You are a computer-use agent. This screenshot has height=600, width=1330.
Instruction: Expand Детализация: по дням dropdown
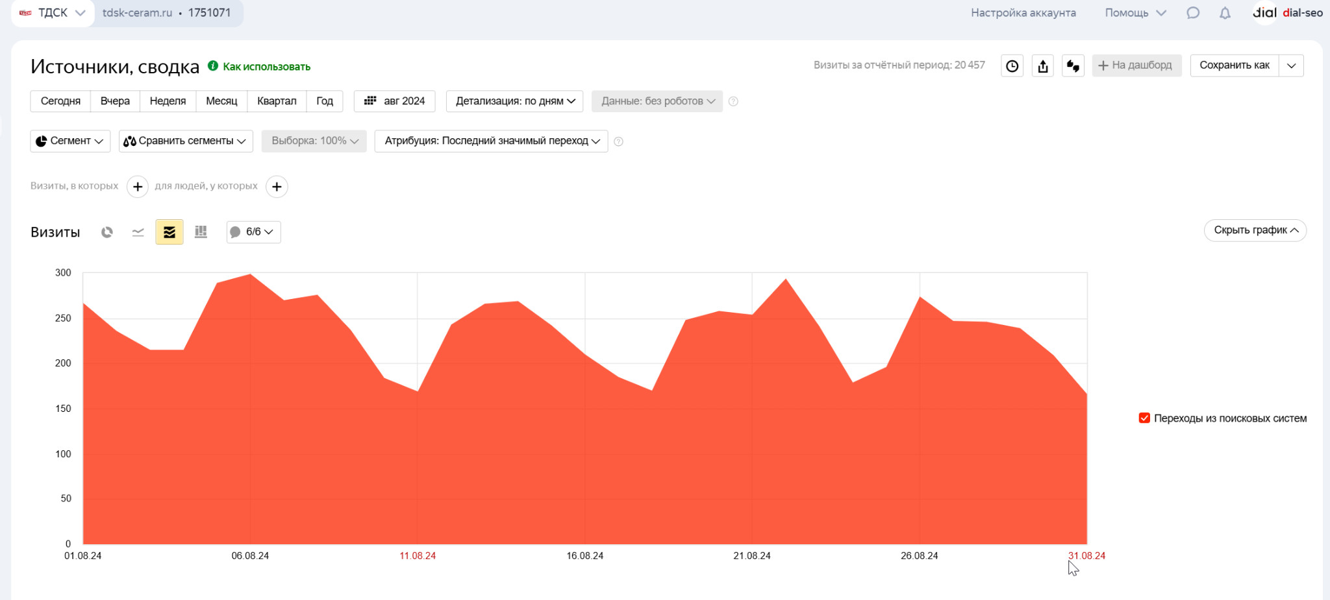tap(515, 101)
